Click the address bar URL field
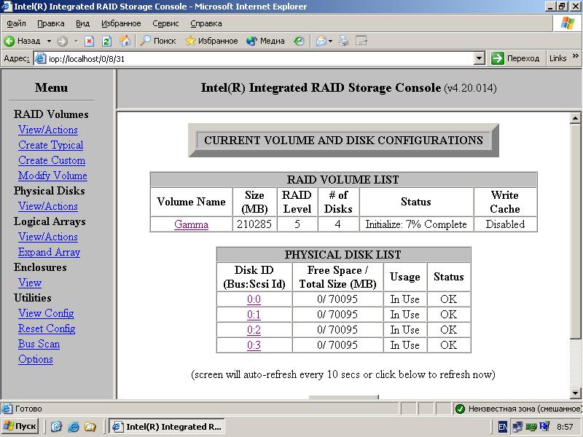 pyautogui.click(x=255, y=58)
